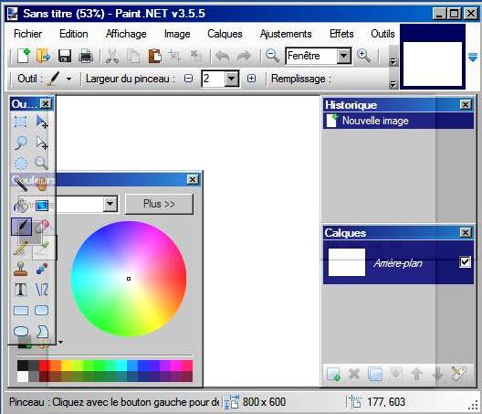This screenshot has width=482, height=414.
Task: Toggle visibility of Arrière-plan layer
Action: click(x=465, y=262)
